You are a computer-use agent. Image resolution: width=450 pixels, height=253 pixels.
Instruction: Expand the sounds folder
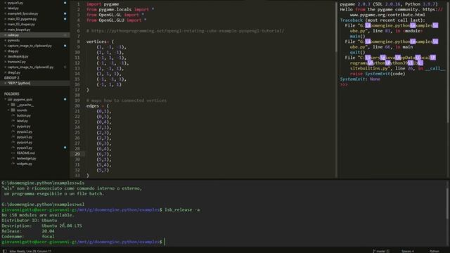(x=8, y=110)
